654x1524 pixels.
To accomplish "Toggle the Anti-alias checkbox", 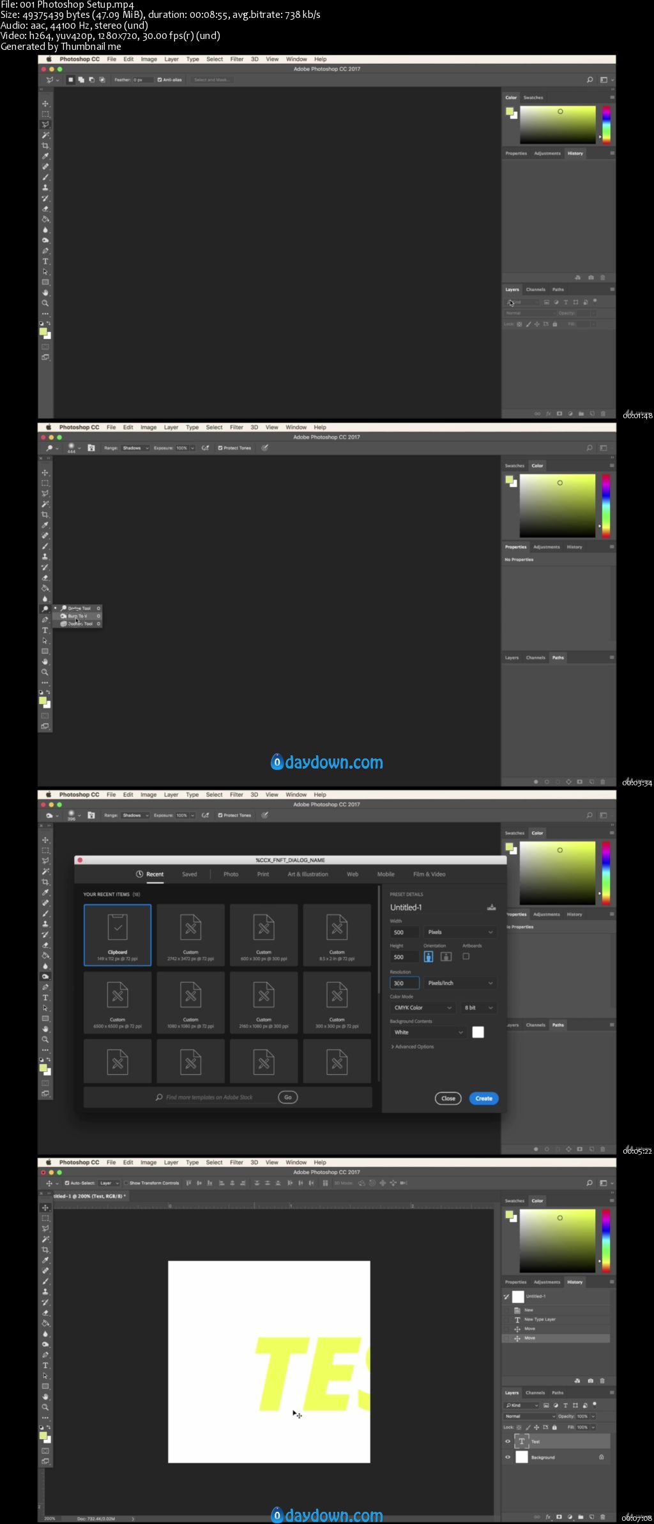I will 160,80.
